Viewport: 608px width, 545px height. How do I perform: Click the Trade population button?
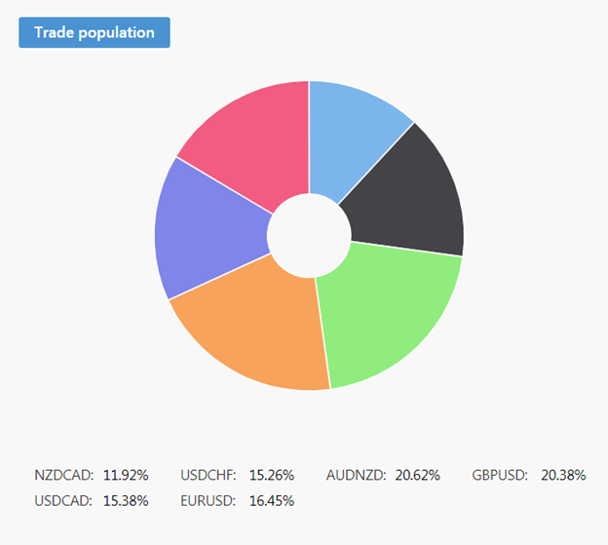pyautogui.click(x=95, y=32)
